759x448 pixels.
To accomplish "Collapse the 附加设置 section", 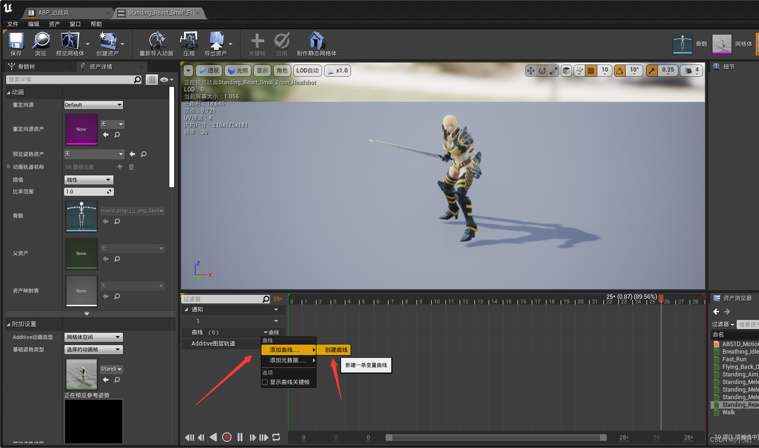I will 9,324.
